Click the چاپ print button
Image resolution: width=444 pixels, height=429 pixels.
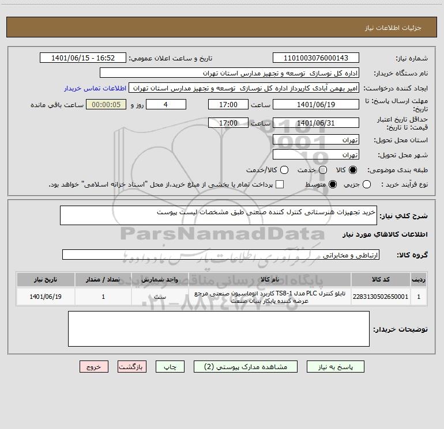pyautogui.click(x=170, y=367)
